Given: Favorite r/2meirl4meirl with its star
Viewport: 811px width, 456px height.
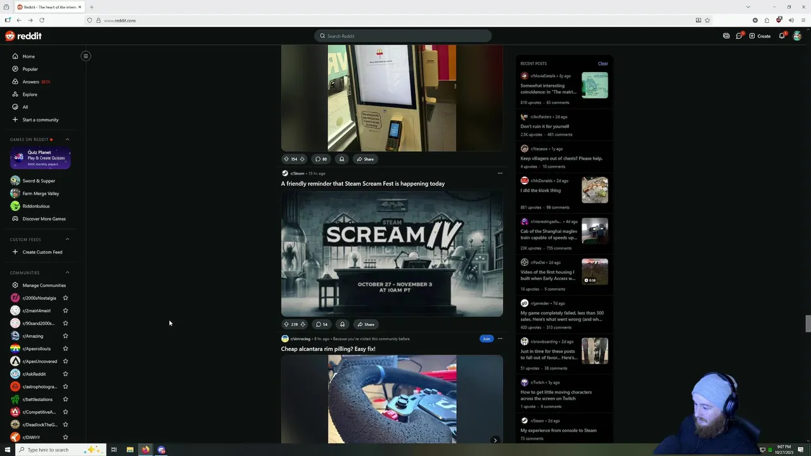Looking at the screenshot, I should click(65, 310).
